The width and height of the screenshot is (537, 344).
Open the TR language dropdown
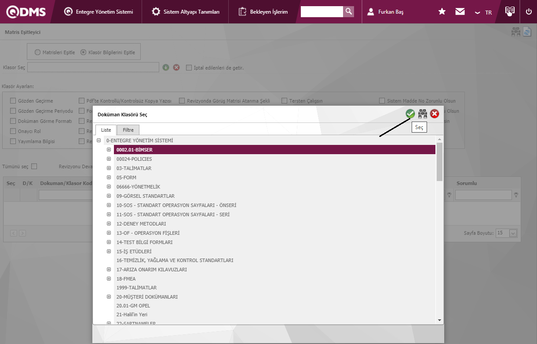483,12
